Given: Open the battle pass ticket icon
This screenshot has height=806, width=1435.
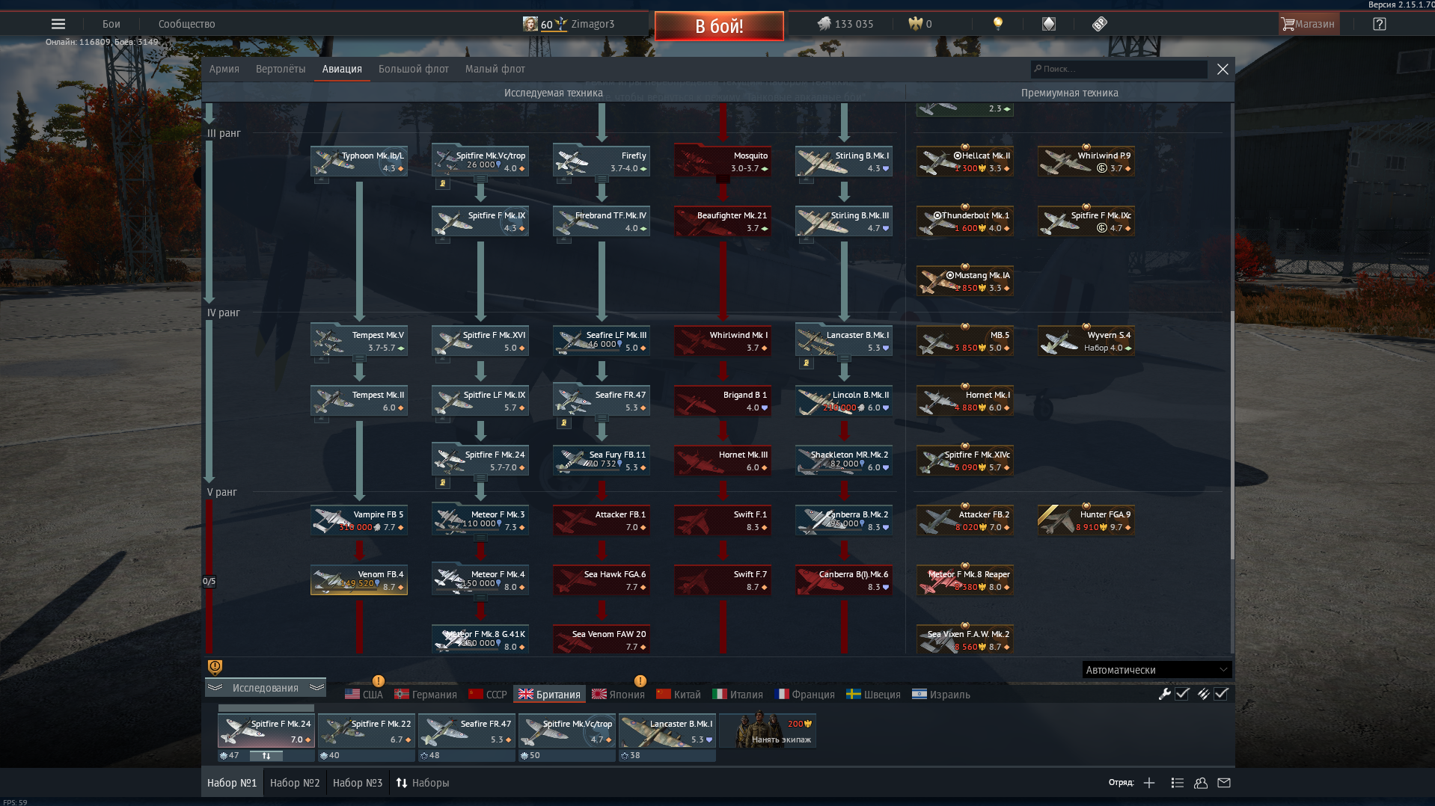Looking at the screenshot, I should [1099, 24].
